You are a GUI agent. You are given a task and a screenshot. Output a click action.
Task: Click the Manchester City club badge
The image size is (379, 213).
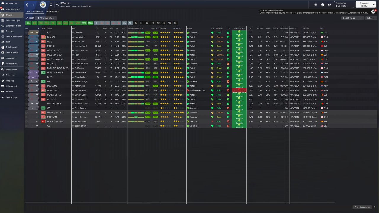point(43,5)
